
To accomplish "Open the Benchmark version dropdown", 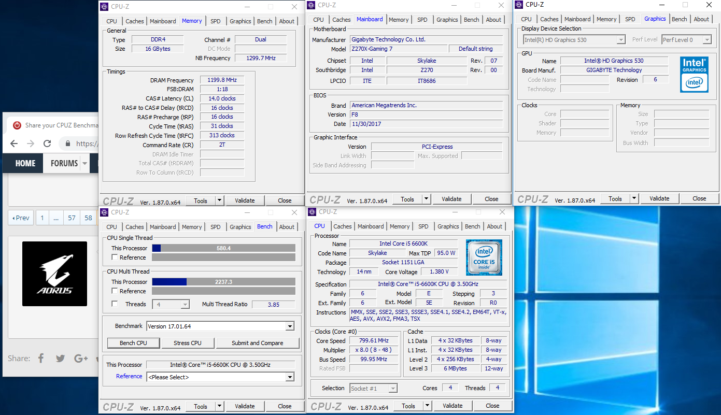I will click(220, 326).
